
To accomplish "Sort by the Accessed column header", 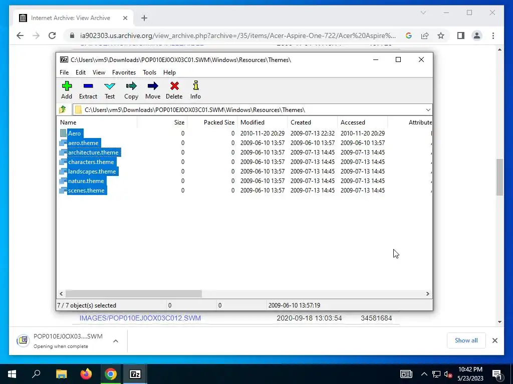I will pyautogui.click(x=363, y=122).
